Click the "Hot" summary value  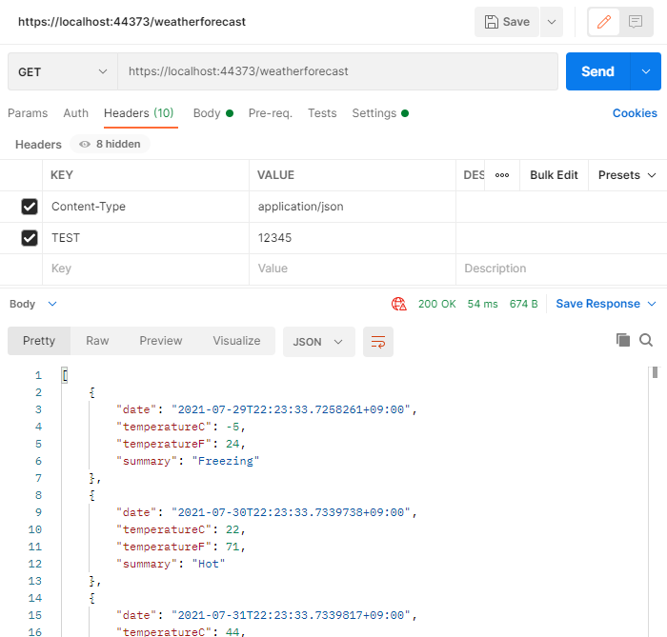pos(209,564)
